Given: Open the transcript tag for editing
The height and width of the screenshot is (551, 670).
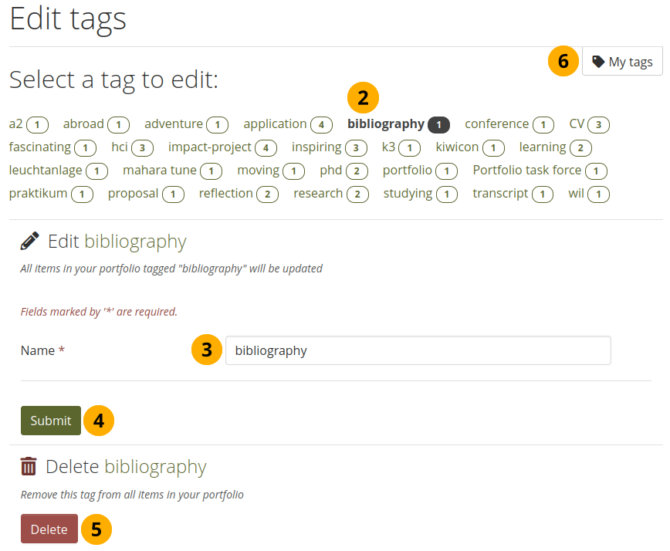Looking at the screenshot, I should point(500,193).
